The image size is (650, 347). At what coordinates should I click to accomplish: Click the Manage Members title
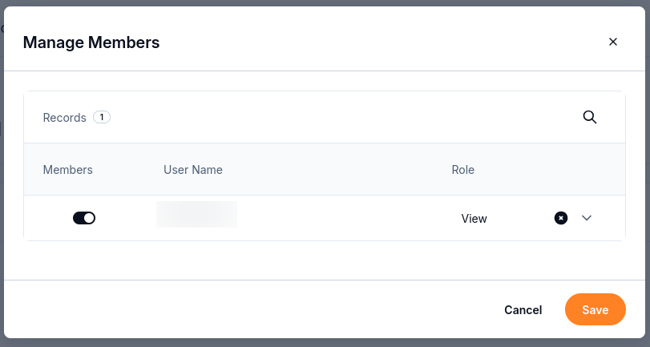pos(91,42)
